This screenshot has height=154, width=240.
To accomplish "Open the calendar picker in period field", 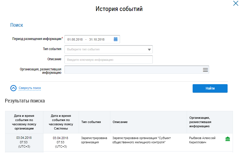I will (116, 39).
